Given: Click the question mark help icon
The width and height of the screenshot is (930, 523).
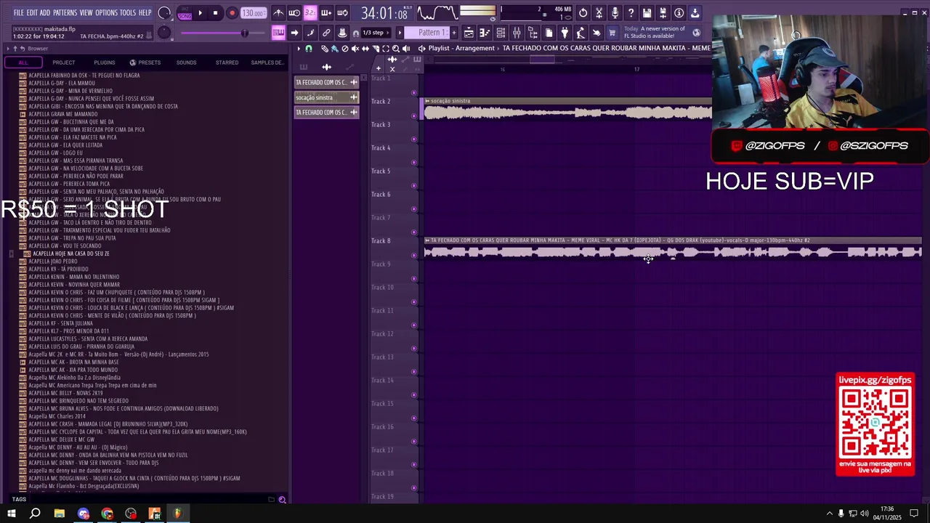Looking at the screenshot, I should (x=631, y=13).
